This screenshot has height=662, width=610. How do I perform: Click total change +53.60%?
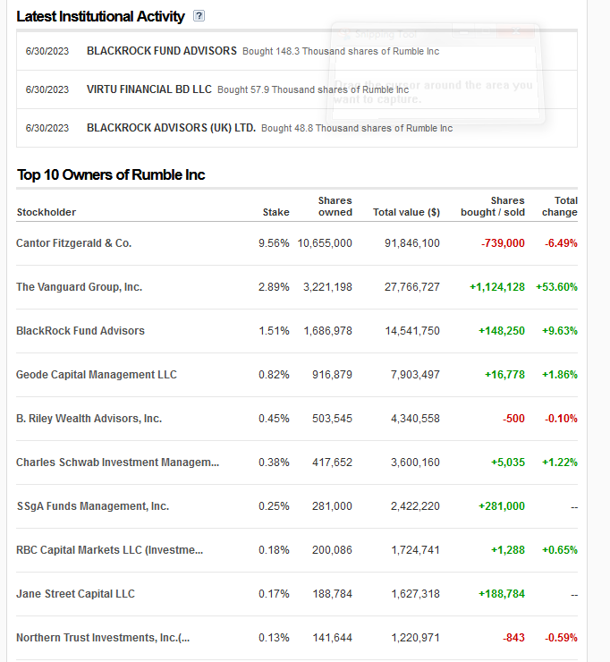click(x=557, y=287)
